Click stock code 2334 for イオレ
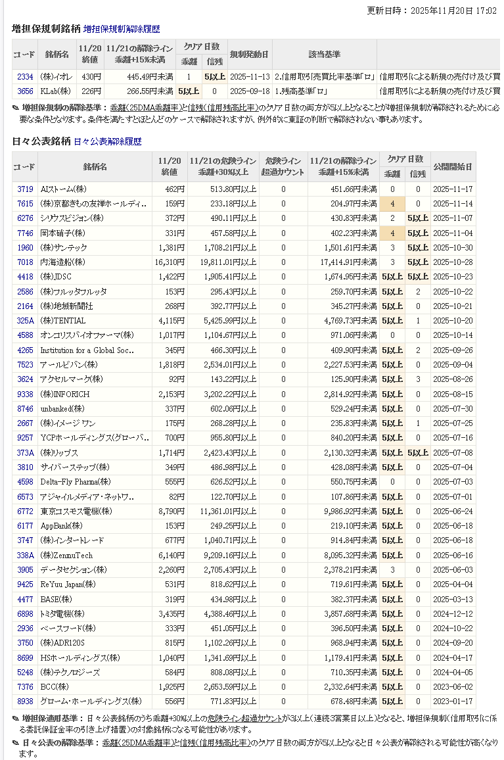Viewport: 504px width, 760px height. click(25, 77)
